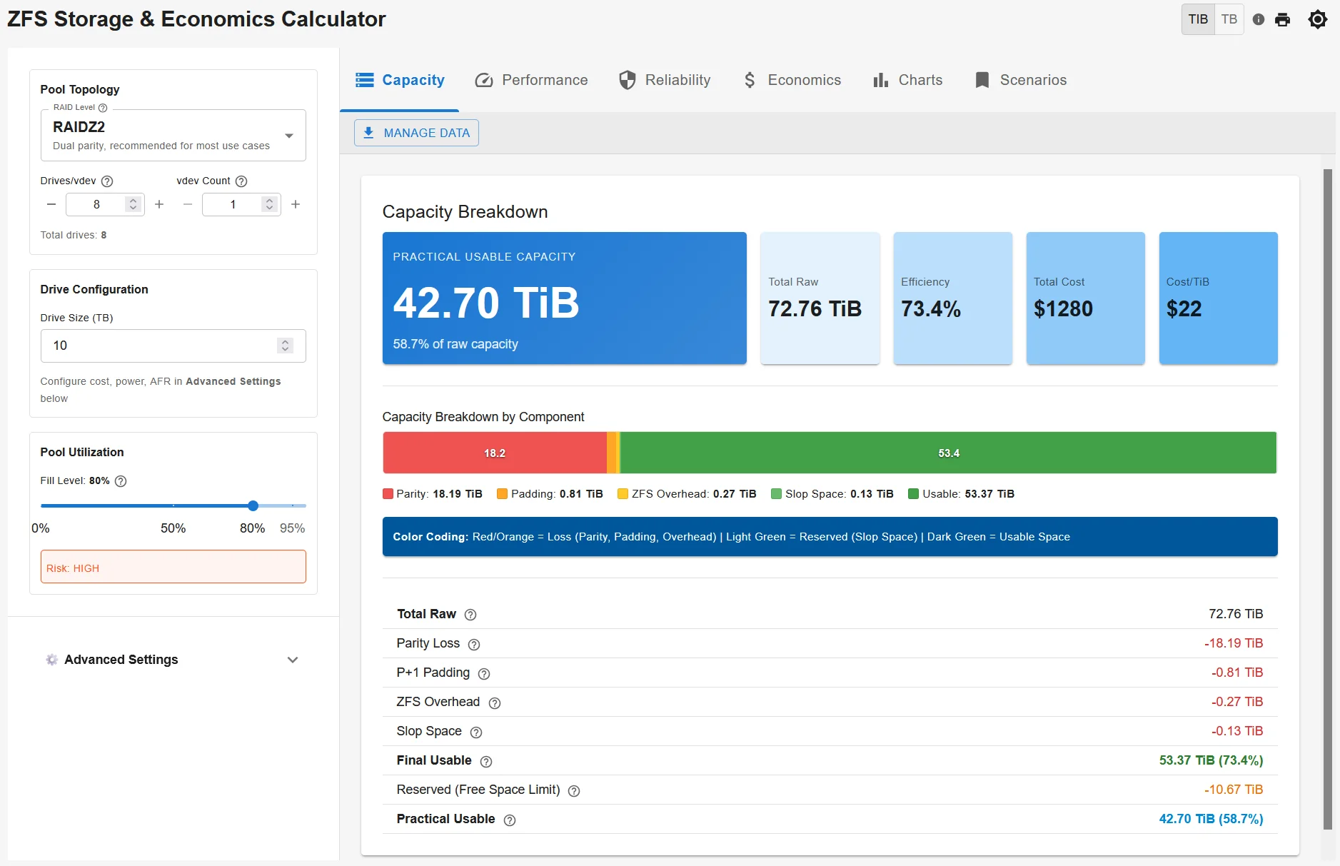This screenshot has height=866, width=1340.
Task: Click the Fill Level help icon
Action: [119, 481]
